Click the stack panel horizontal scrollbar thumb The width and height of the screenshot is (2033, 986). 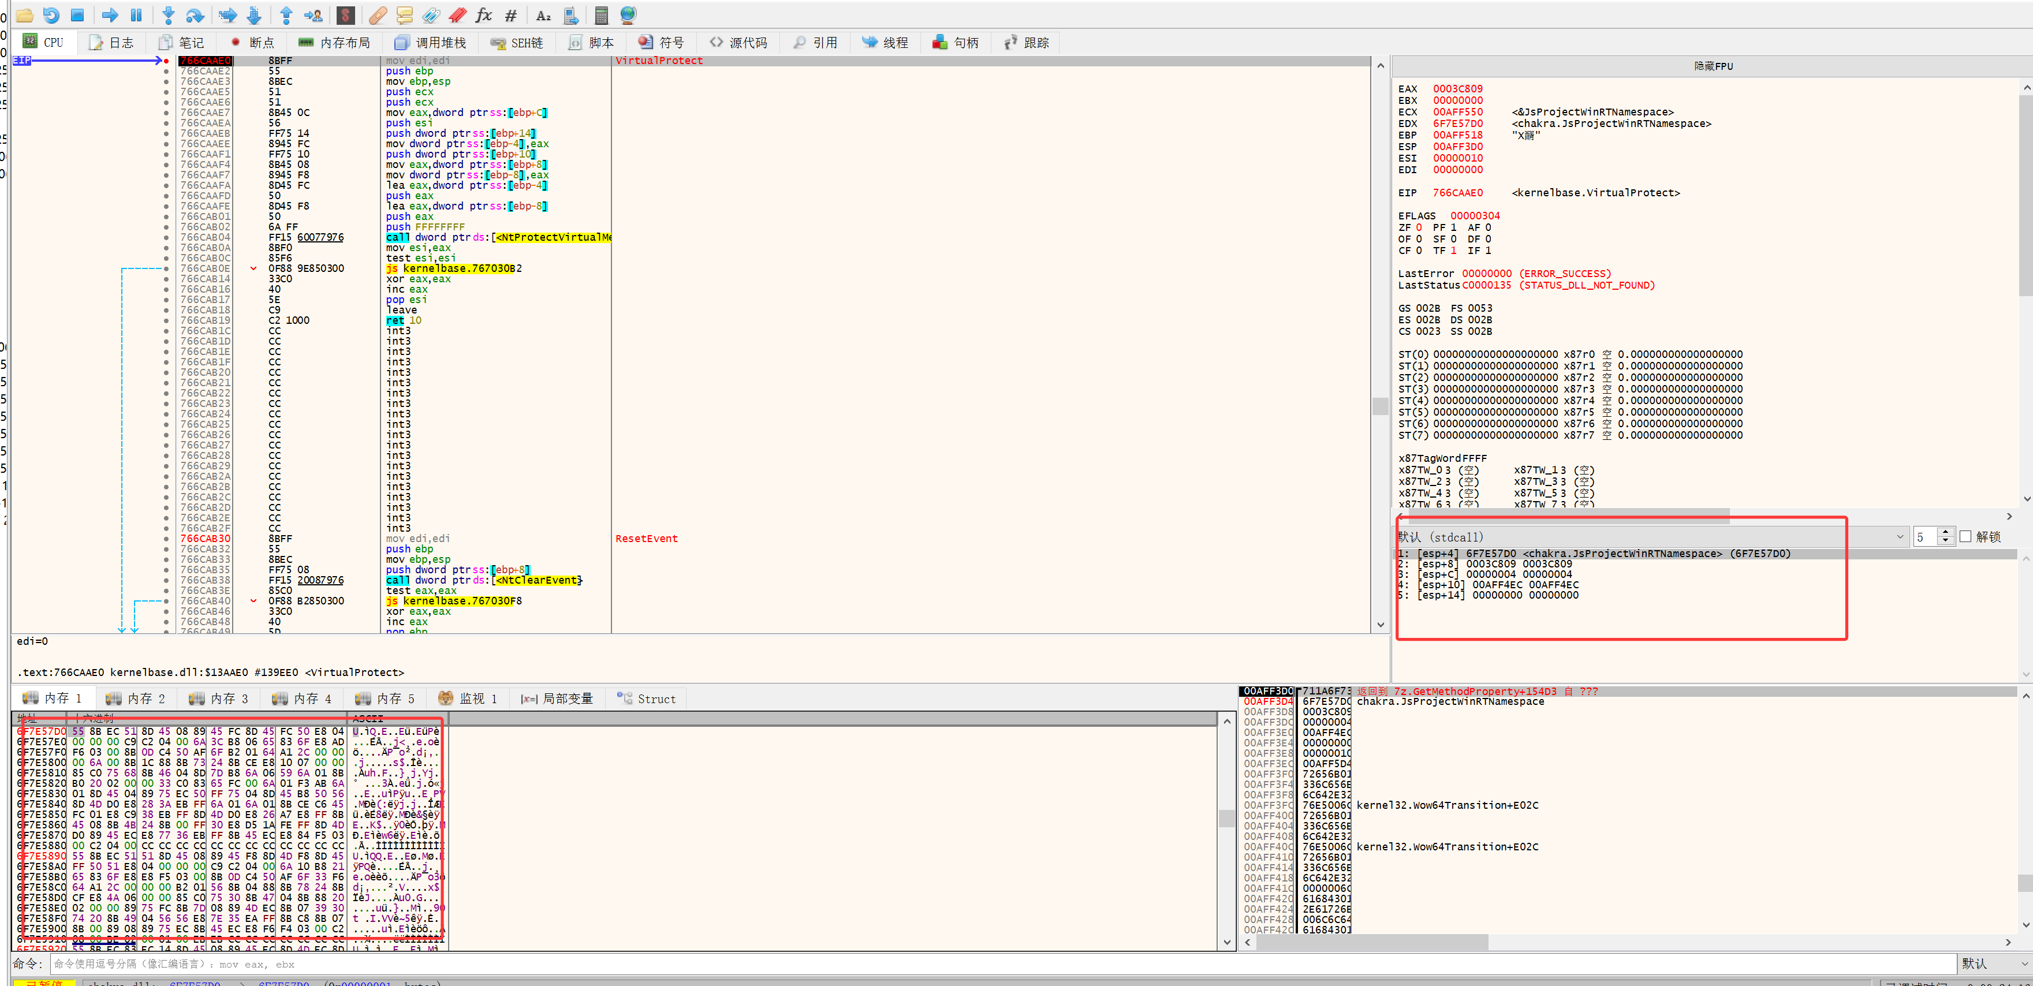pos(1372,942)
